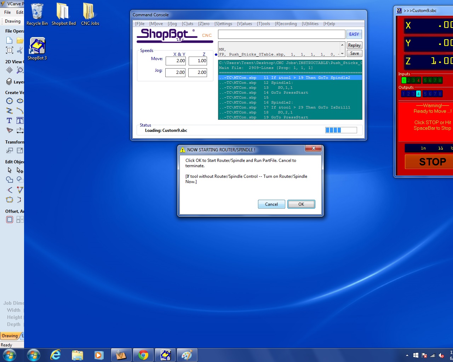Viewport: 453px width, 362px height.
Task: Open the [Z]ero menu in Command Console
Action: click(204, 24)
